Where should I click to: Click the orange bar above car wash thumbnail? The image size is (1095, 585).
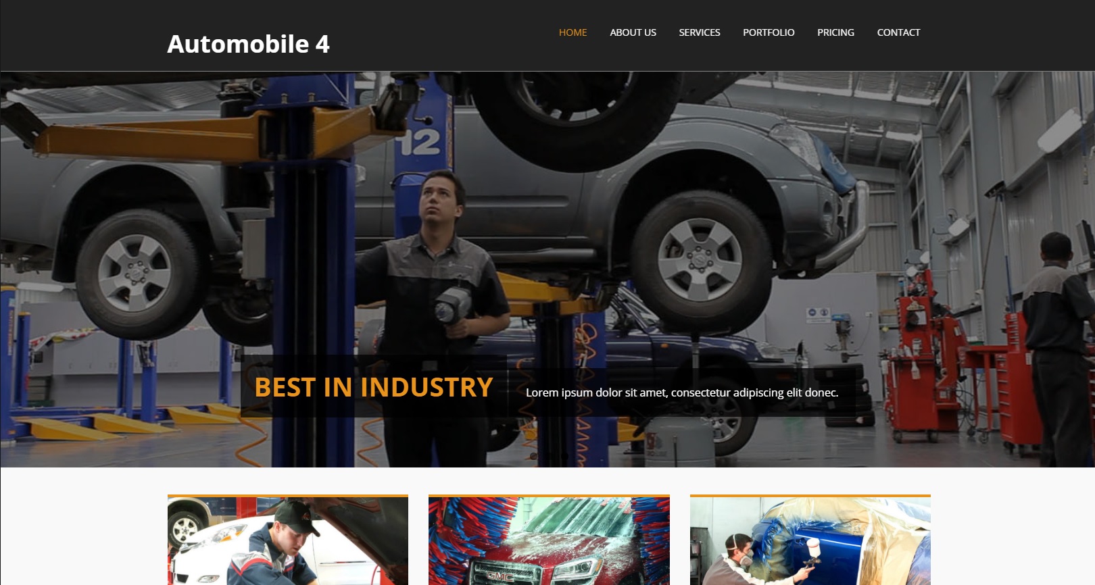549,496
